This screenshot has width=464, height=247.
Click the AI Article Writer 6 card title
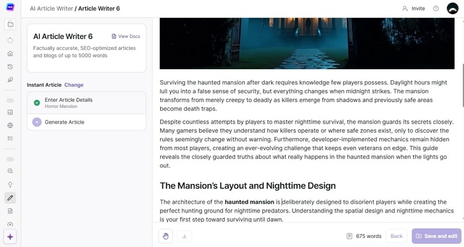tap(62, 36)
